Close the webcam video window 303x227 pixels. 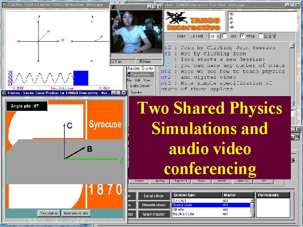159,7
